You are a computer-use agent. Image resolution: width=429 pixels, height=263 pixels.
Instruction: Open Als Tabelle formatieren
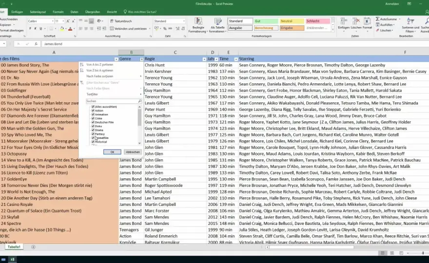coord(218,25)
